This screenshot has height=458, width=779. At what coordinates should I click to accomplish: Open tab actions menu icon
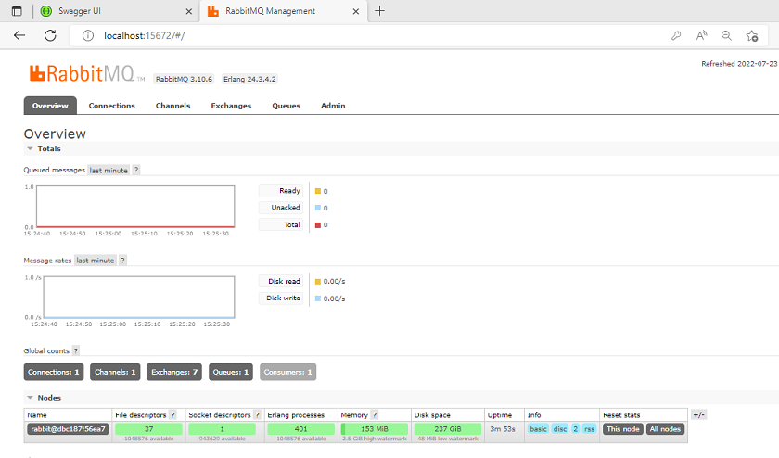(x=17, y=11)
